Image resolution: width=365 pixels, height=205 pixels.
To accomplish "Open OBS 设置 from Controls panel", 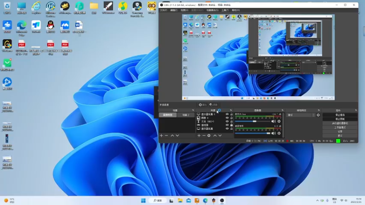I will [x=340, y=132].
